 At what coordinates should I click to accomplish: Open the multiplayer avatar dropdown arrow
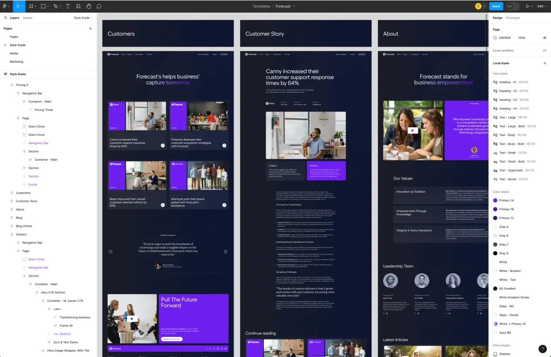click(484, 6)
